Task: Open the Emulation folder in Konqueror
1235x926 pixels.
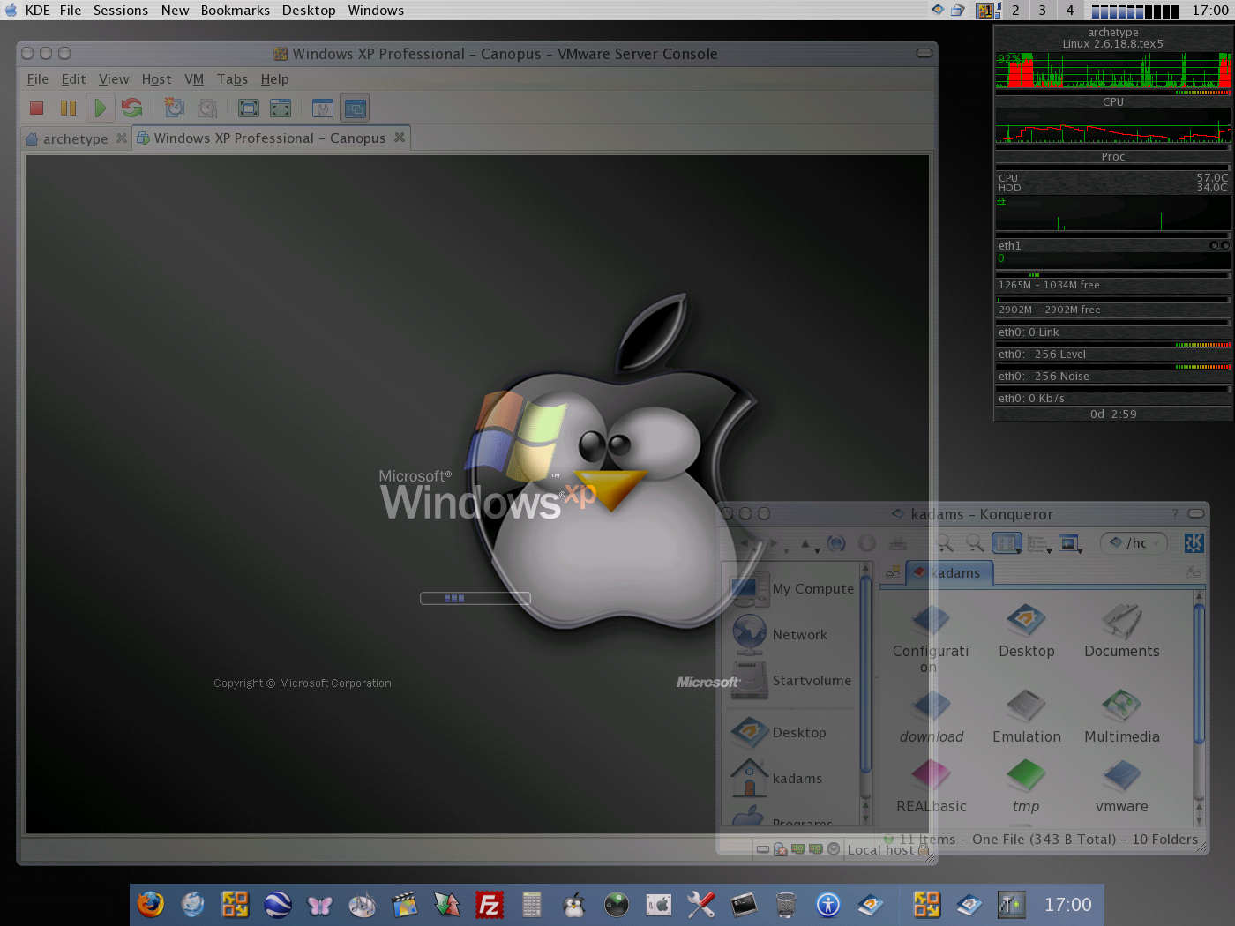Action: pyautogui.click(x=1026, y=716)
